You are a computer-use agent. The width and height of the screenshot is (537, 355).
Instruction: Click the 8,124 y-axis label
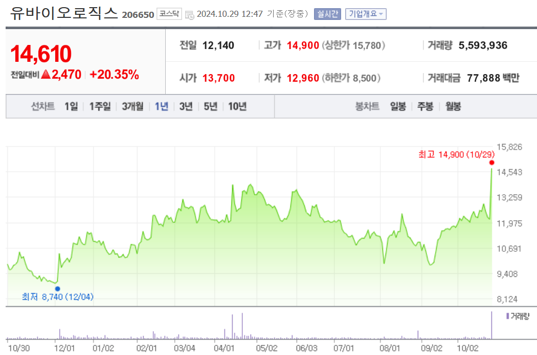point(507,299)
